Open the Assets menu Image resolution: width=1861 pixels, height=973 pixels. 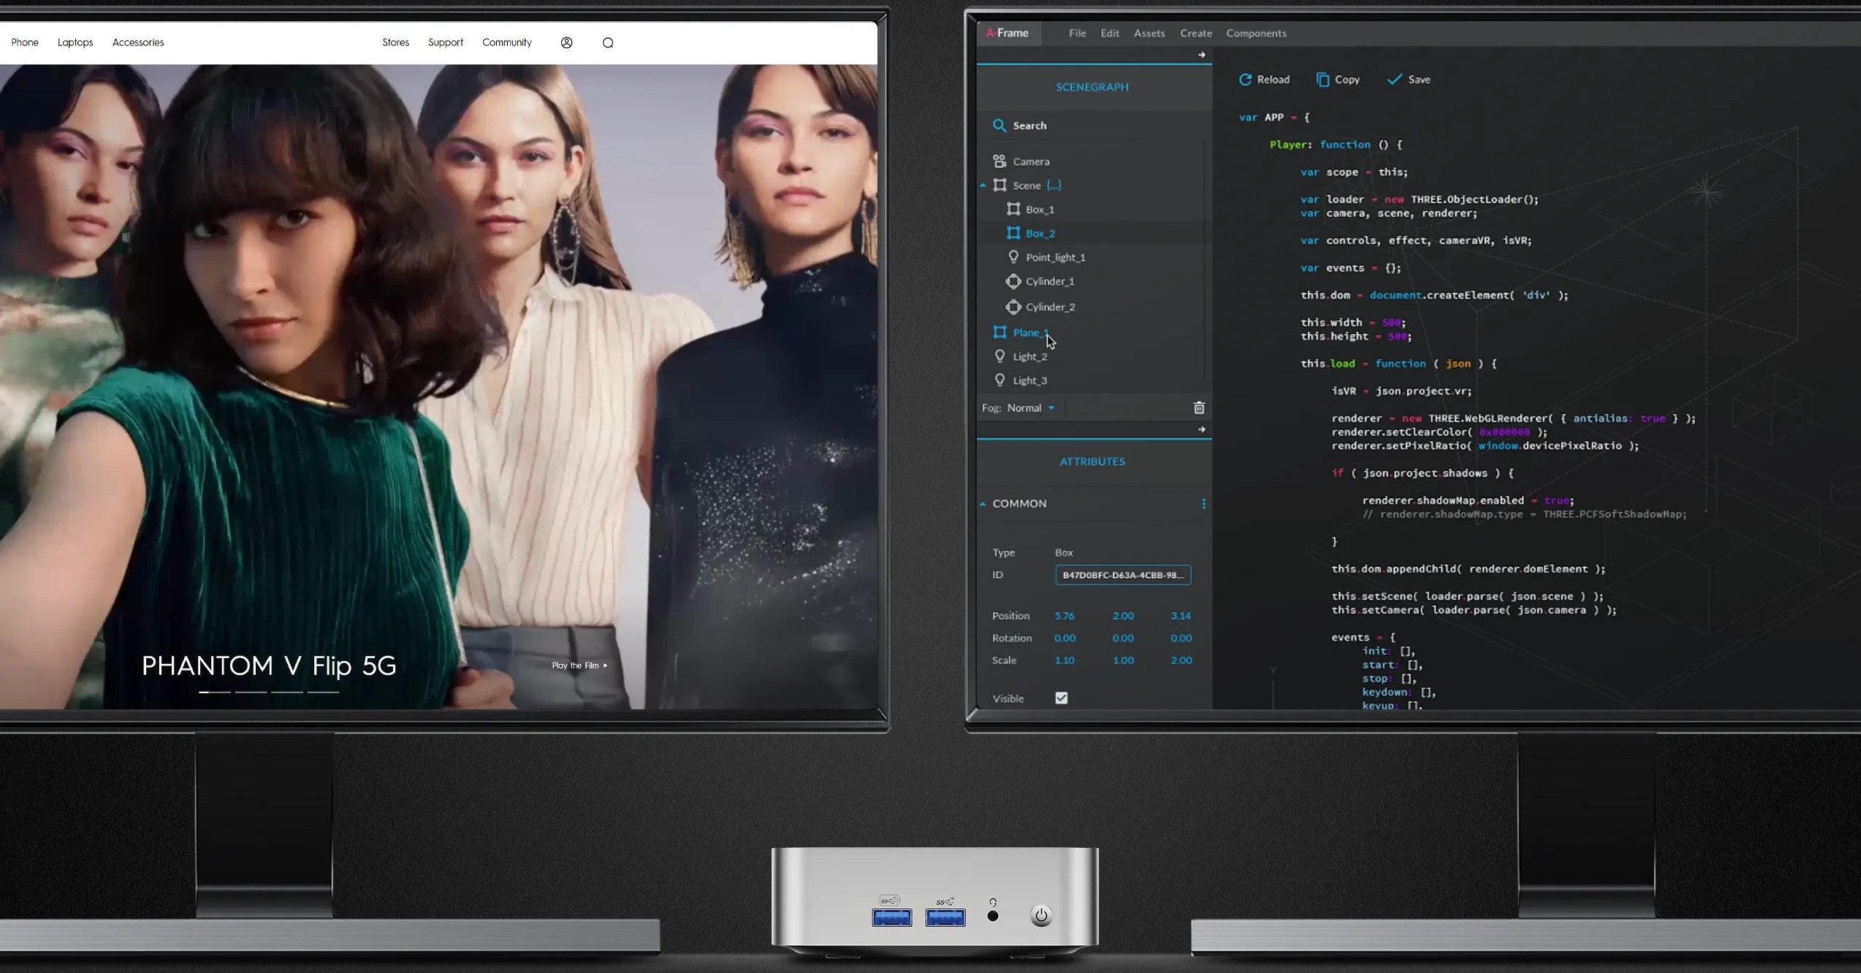pyautogui.click(x=1149, y=34)
